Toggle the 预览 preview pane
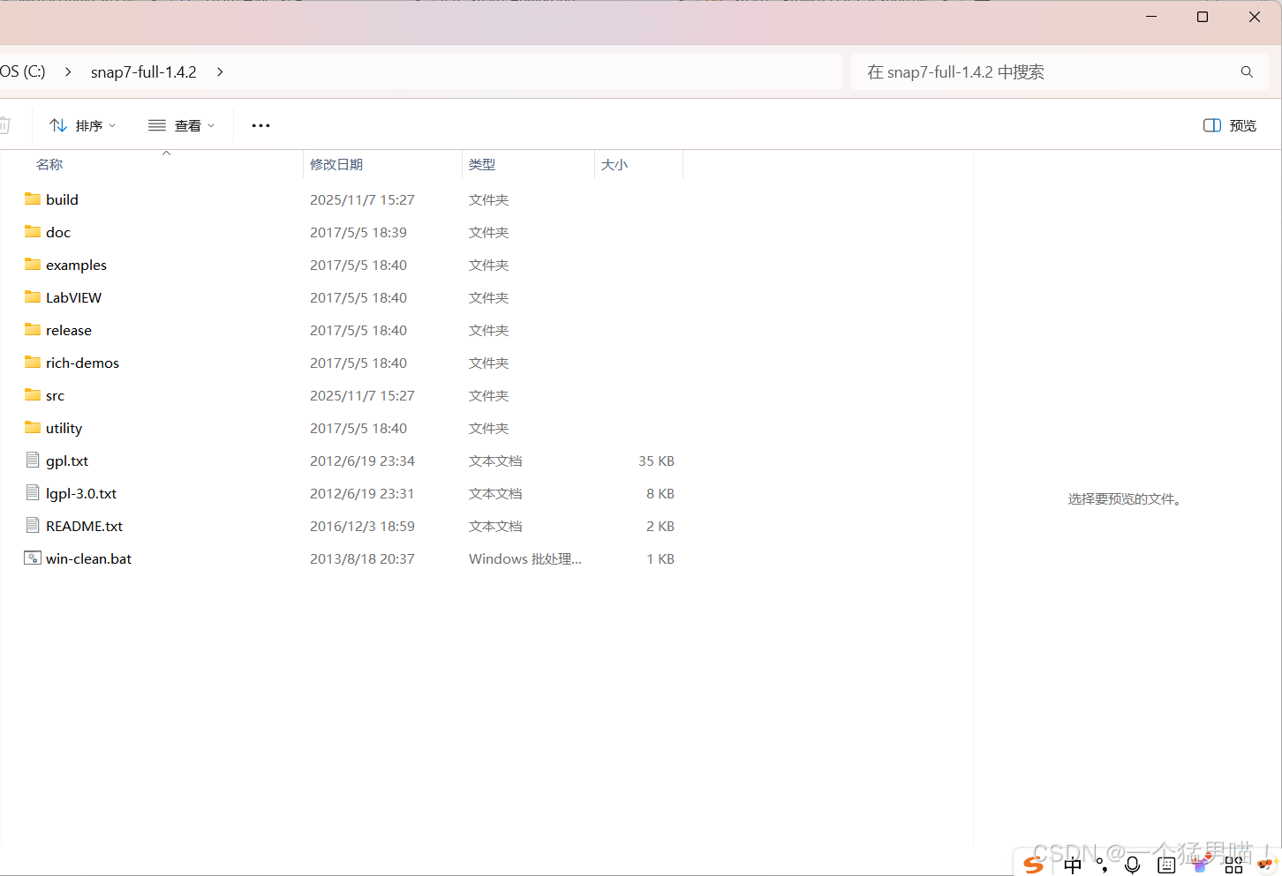Image resolution: width=1282 pixels, height=876 pixels. click(1228, 125)
